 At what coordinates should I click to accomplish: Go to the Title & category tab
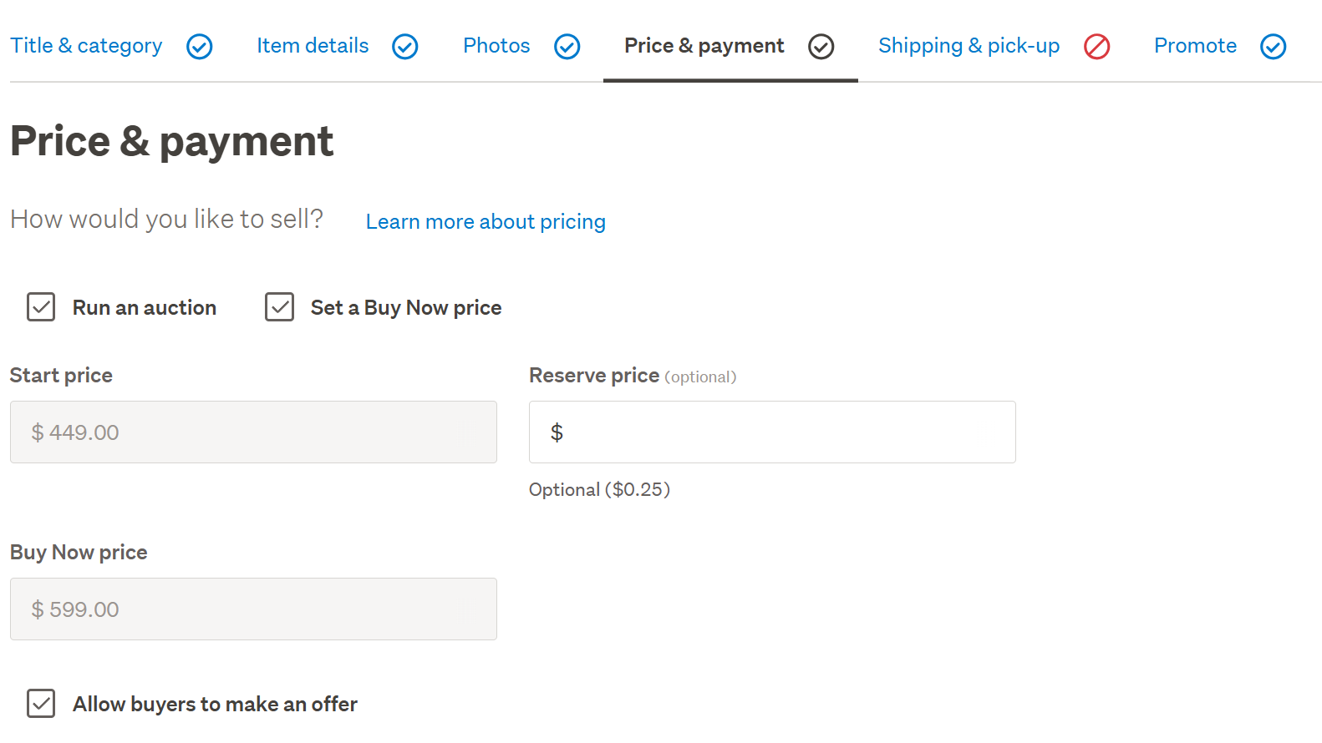(86, 46)
